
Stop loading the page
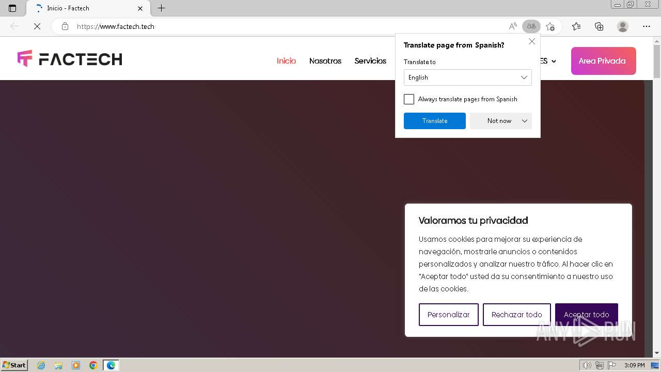point(37,26)
